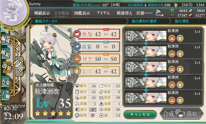This screenshot has width=206, height=124.
Task: Open 戦績表示 records menu
Action: (42, 13)
